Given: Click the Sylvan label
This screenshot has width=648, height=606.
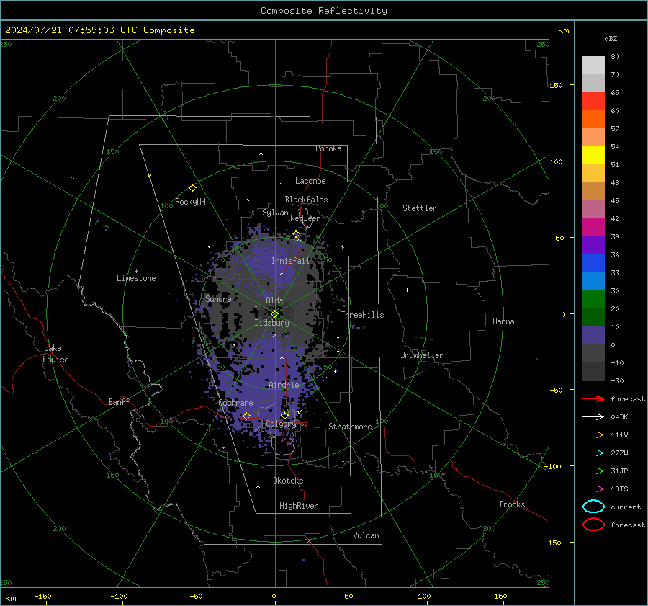Looking at the screenshot, I should point(275,213).
